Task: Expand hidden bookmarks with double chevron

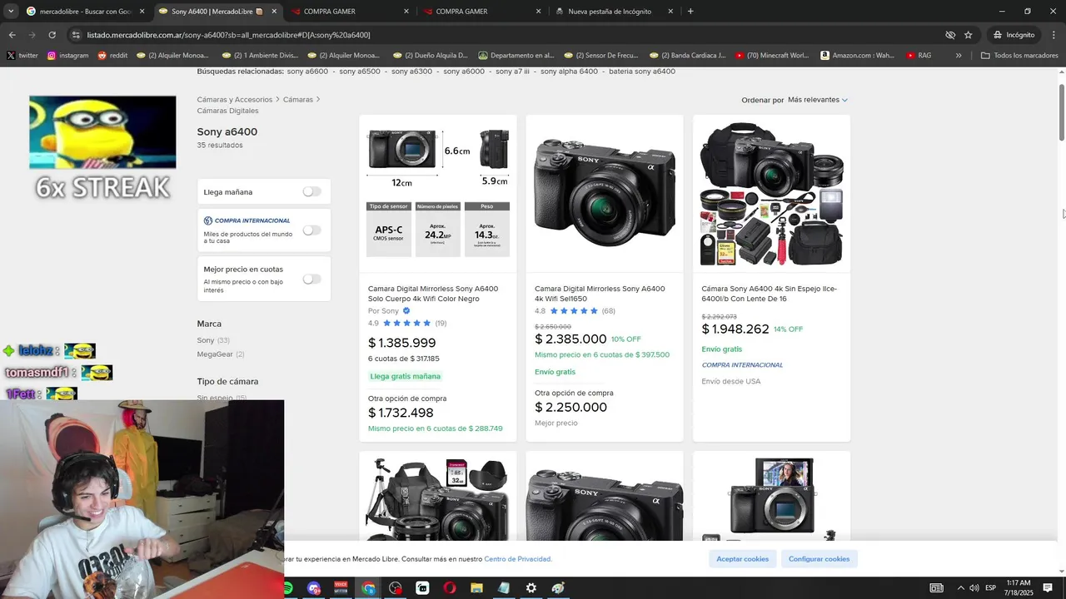Action: click(959, 56)
